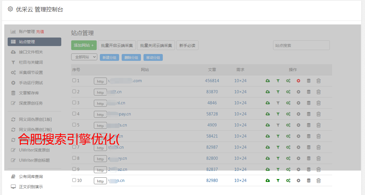365x195 pixels.
Task: Open the gears settings icon in row 3
Action: (288, 103)
